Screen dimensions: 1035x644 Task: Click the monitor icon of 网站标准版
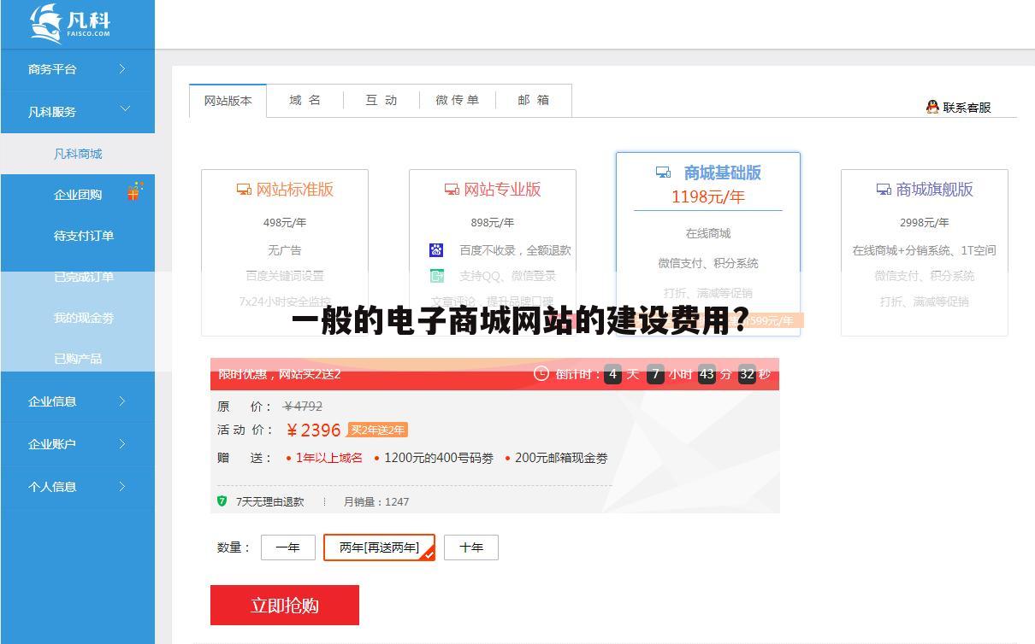(x=244, y=190)
